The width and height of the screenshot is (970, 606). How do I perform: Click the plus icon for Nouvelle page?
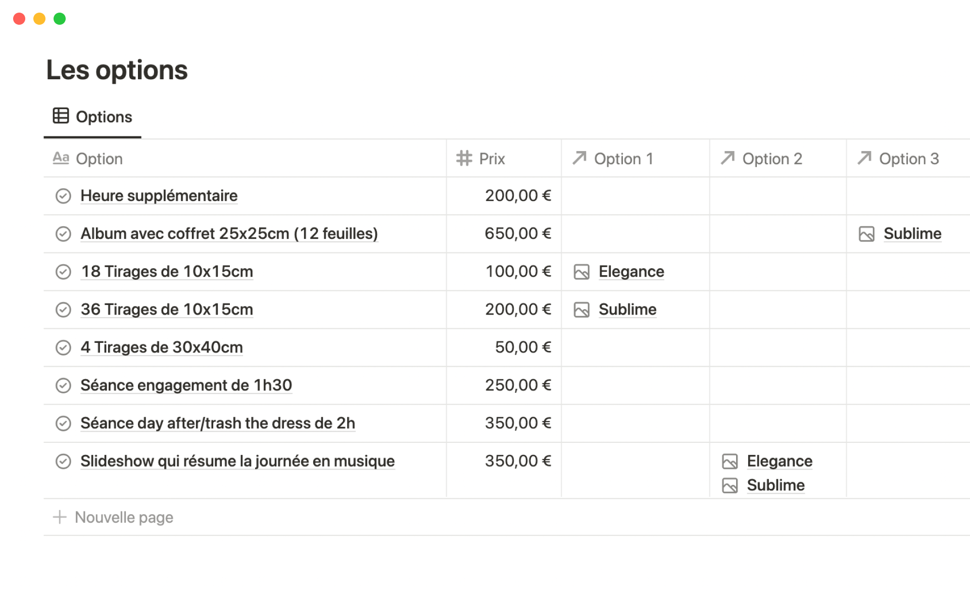coord(60,517)
